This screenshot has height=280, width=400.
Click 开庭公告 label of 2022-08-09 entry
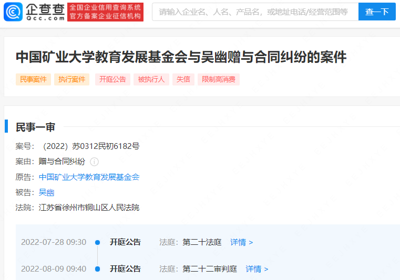tap(125, 268)
